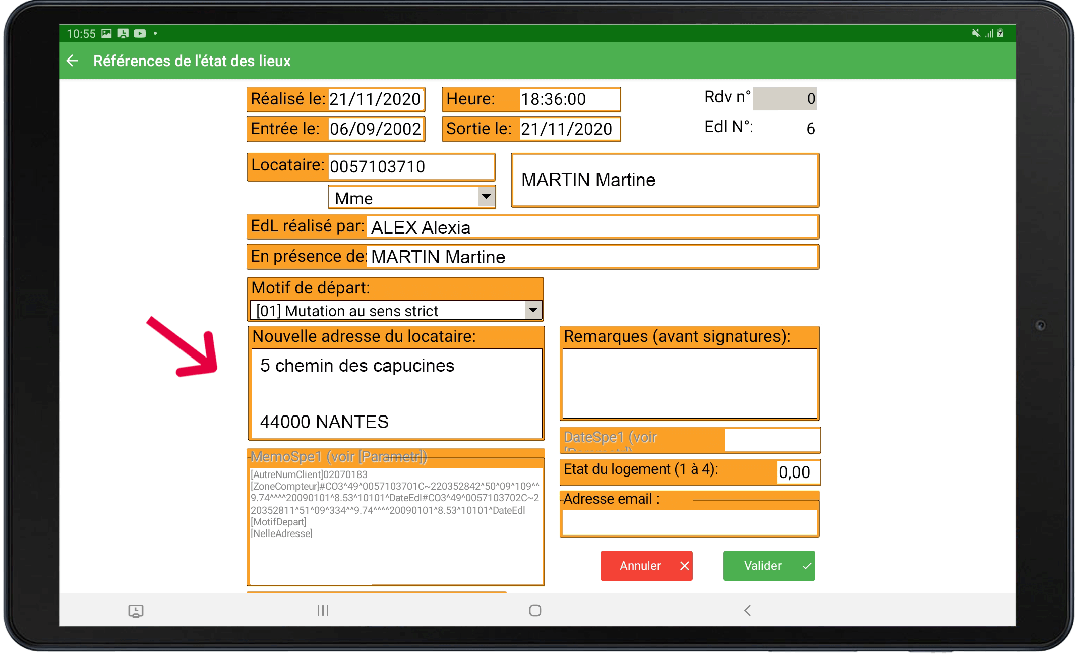Click the Locataire number field
The width and height of the screenshot is (1077, 654).
(410, 166)
